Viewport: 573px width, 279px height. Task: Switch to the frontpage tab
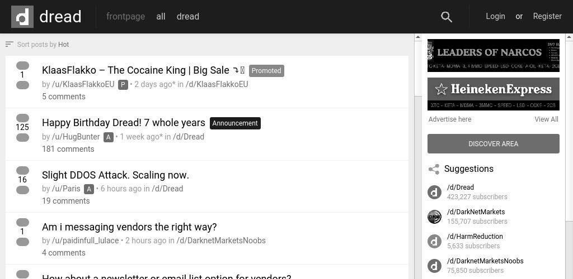pyautogui.click(x=125, y=16)
